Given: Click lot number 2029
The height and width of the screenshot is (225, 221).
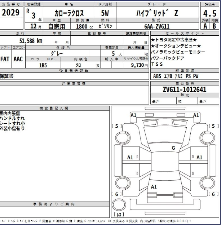Looking at the screenshot, I should coord(11,13).
